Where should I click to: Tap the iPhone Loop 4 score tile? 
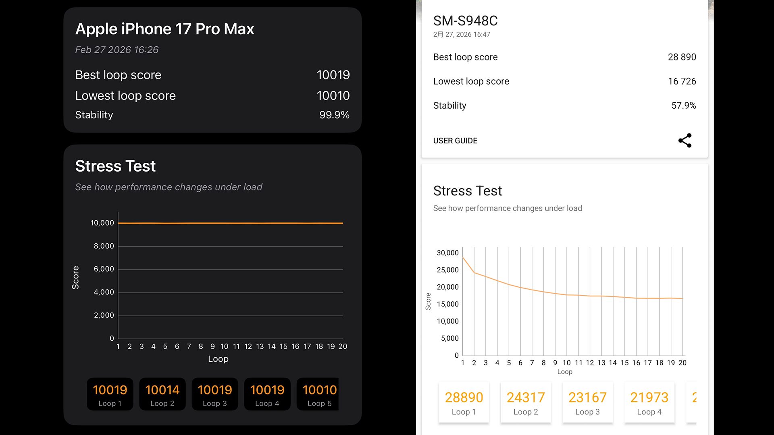click(267, 394)
